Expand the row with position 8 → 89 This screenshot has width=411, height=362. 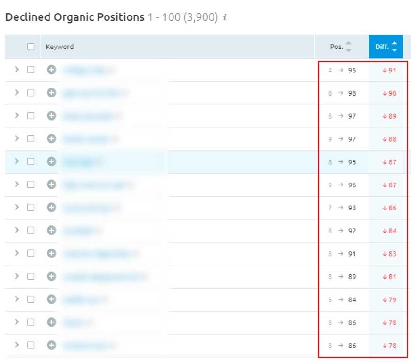point(17,276)
